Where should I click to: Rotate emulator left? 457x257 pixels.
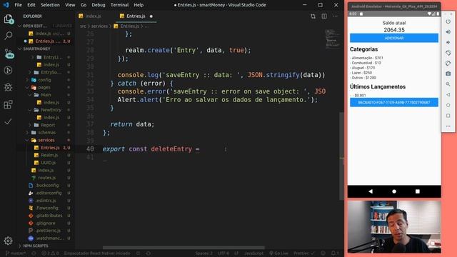448,53
